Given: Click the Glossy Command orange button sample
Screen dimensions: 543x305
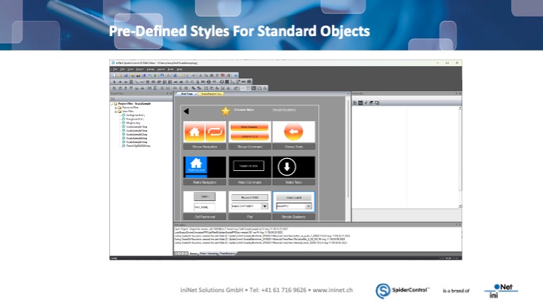Looking at the screenshot, I should coord(249,128).
